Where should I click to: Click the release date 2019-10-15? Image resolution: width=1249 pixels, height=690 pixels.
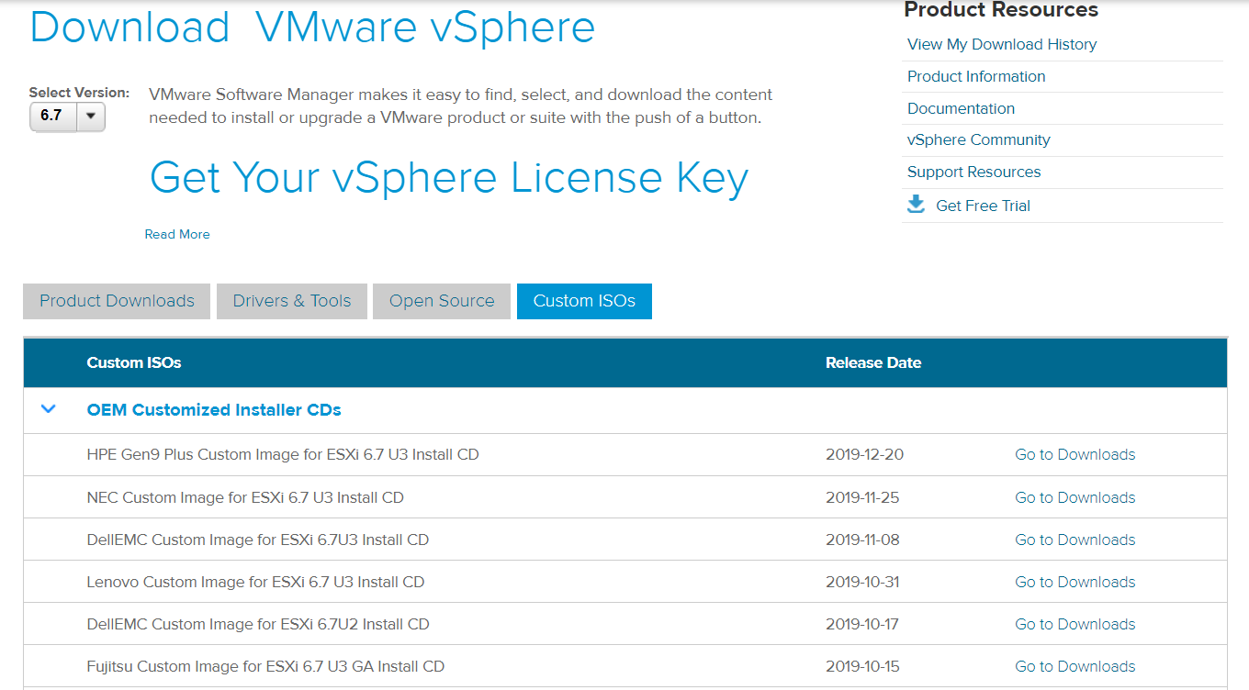click(x=862, y=666)
